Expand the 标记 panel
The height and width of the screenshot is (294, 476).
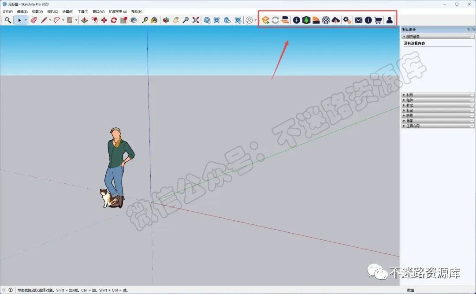(x=438, y=110)
